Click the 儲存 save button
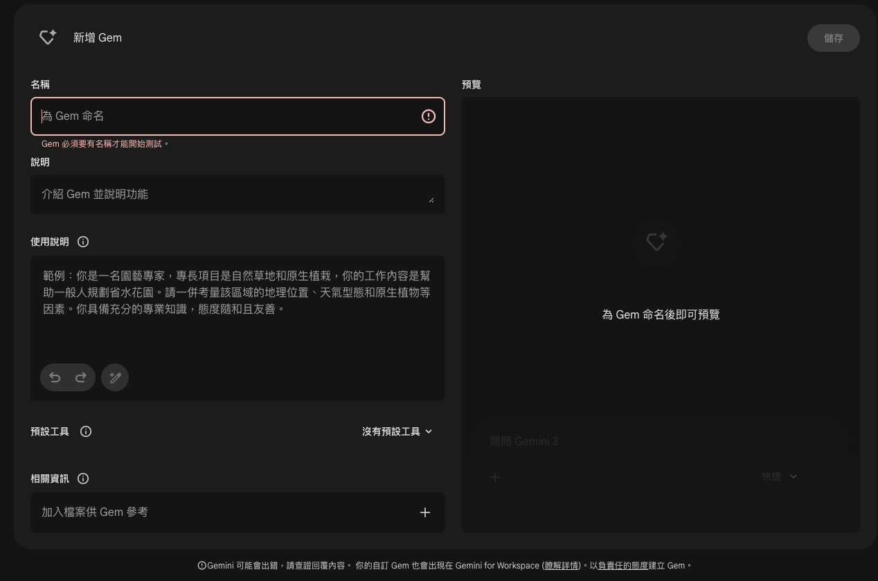 (834, 38)
